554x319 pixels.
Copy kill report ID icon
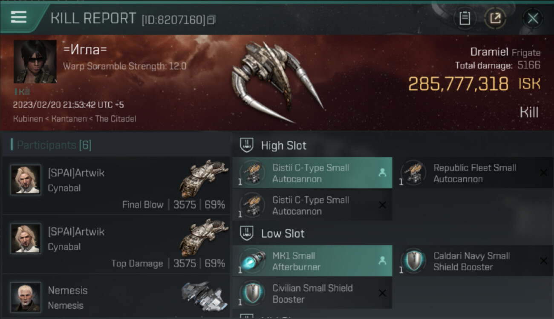click(x=211, y=20)
